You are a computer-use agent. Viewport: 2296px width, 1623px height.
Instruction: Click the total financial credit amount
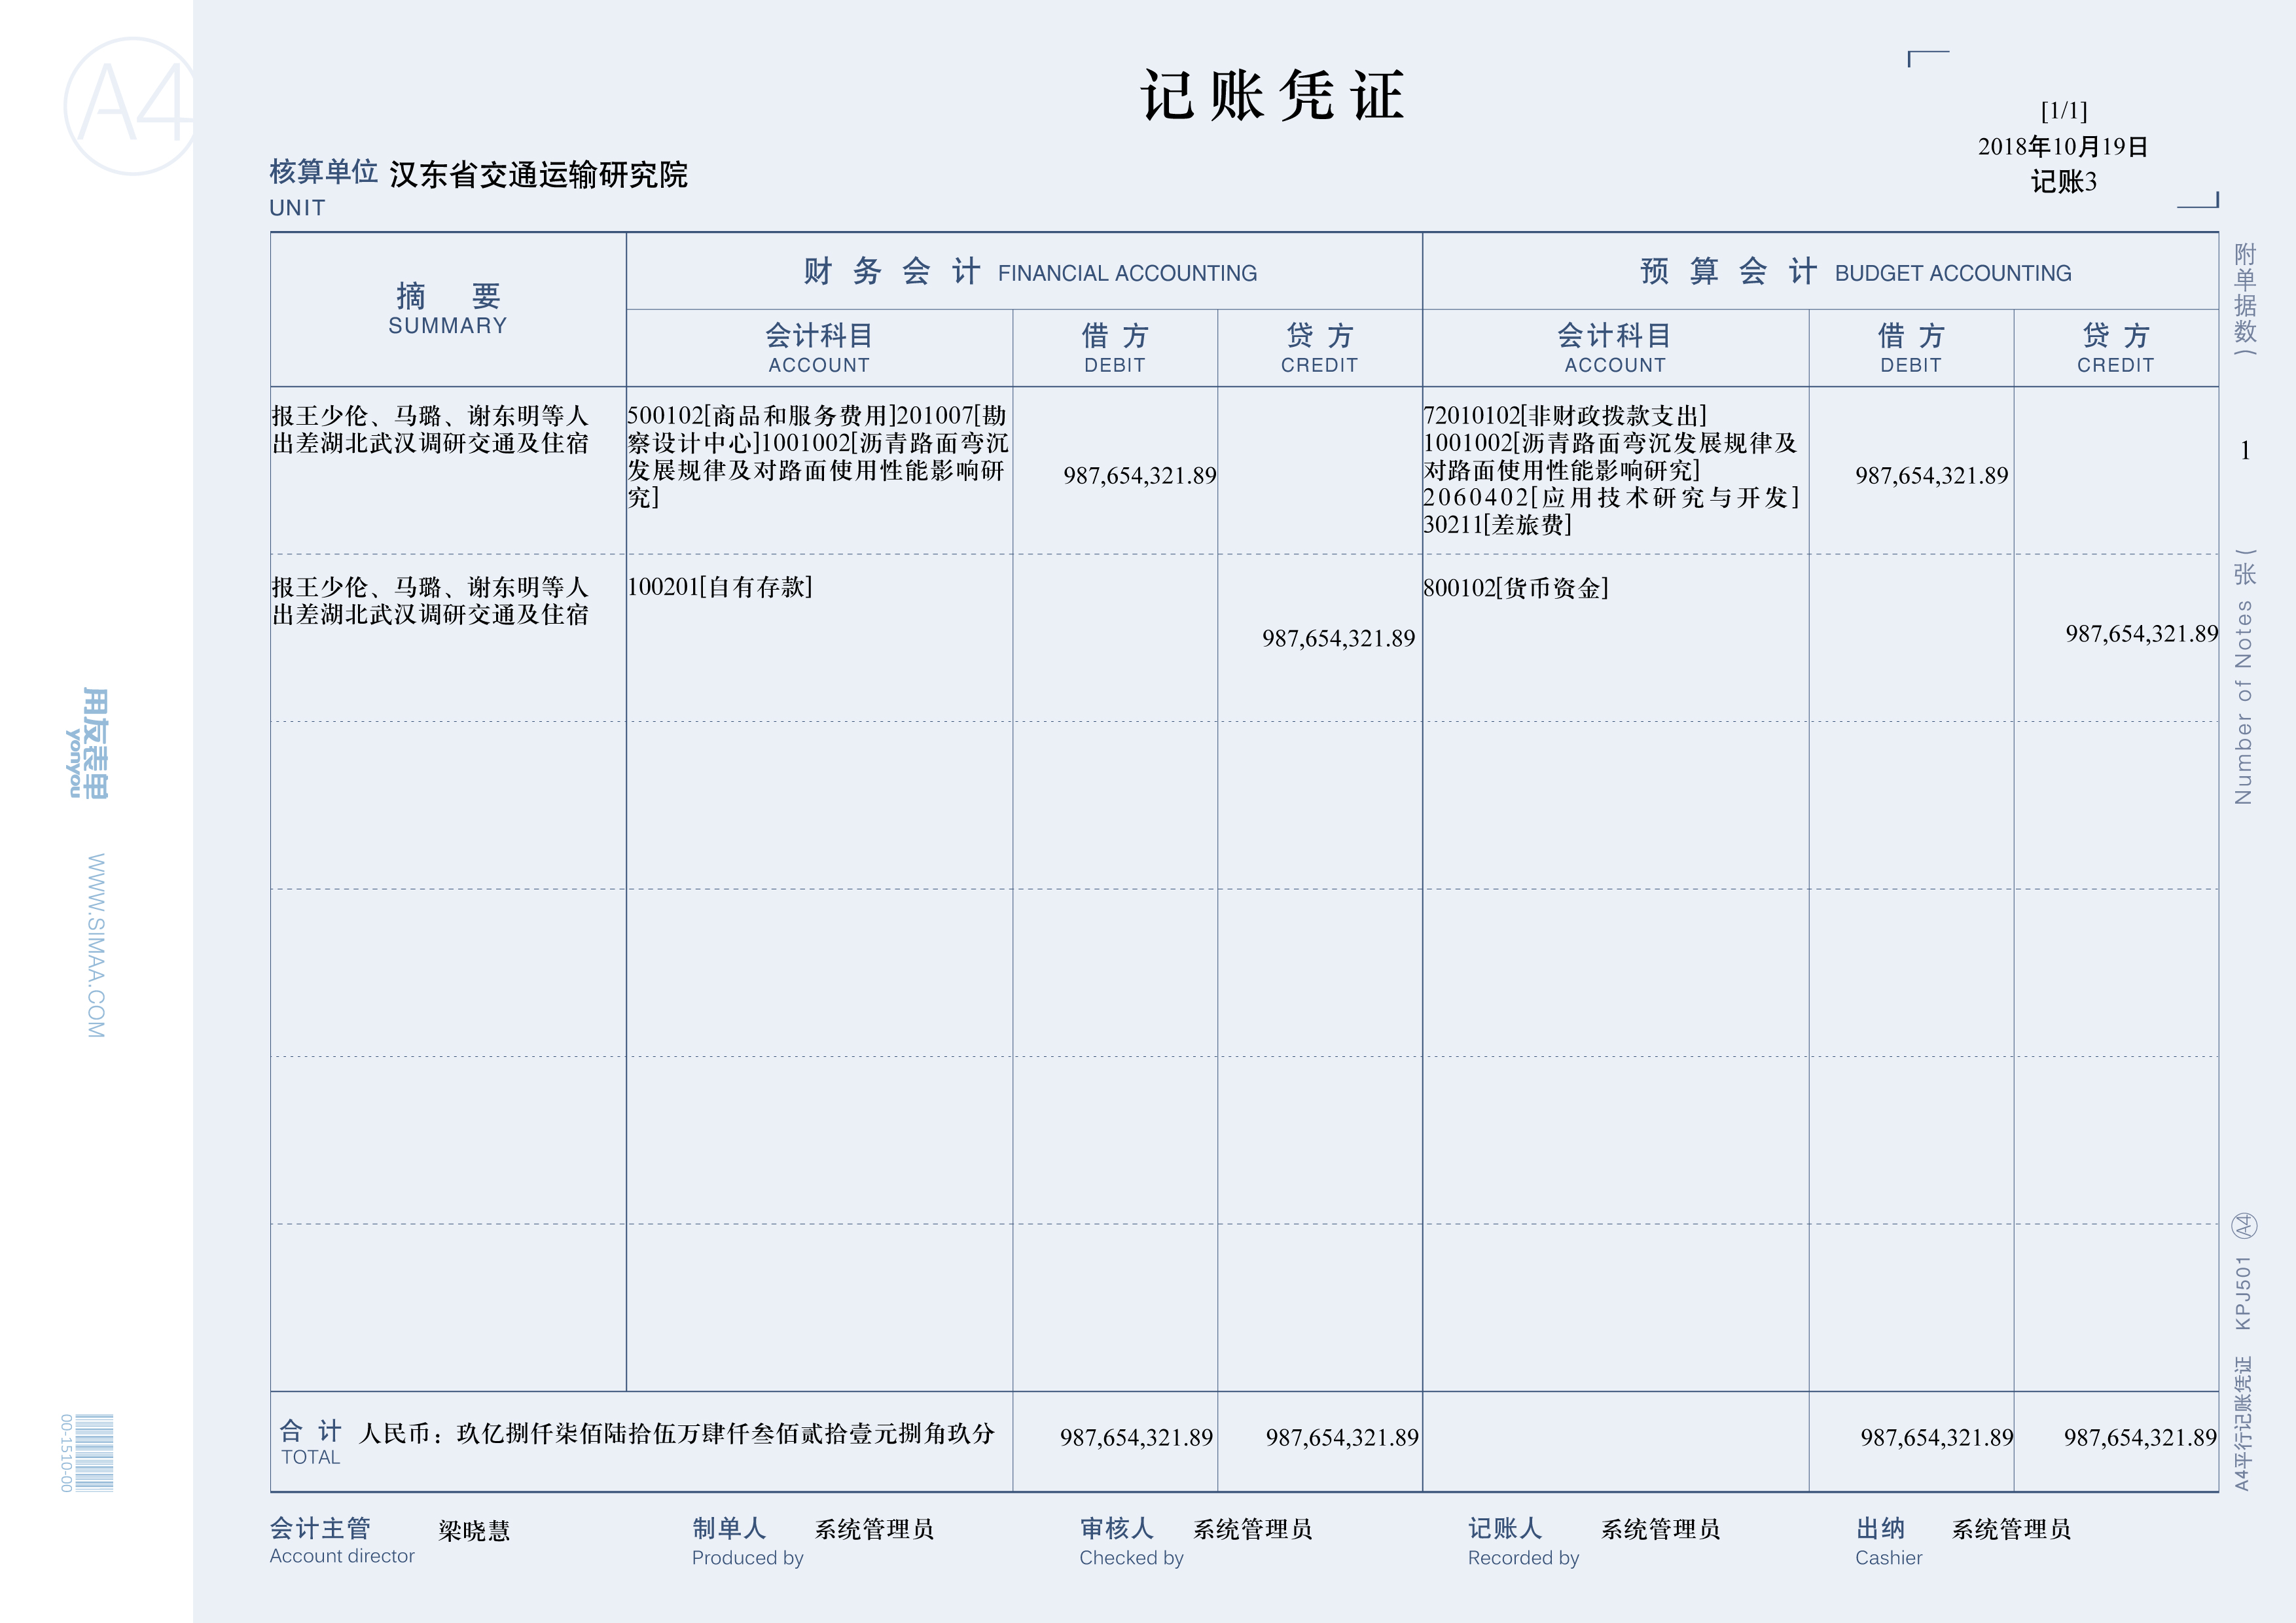(1342, 1437)
